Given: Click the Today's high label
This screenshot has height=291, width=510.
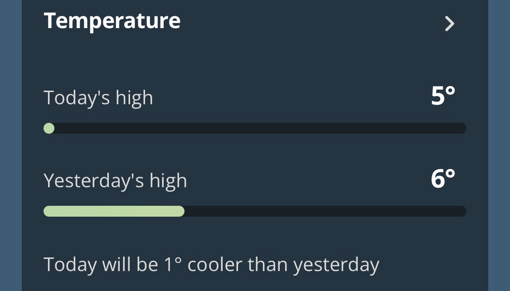Looking at the screenshot, I should pyautogui.click(x=98, y=98).
